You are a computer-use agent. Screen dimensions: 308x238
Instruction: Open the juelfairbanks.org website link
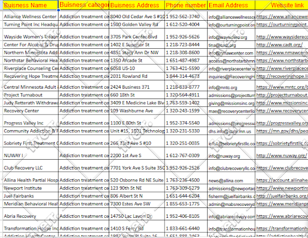[282, 196]
